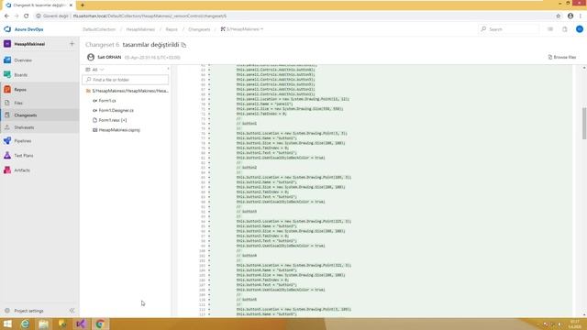Open File Explorer from taskbar
The image size is (587, 330).
click(x=43, y=324)
